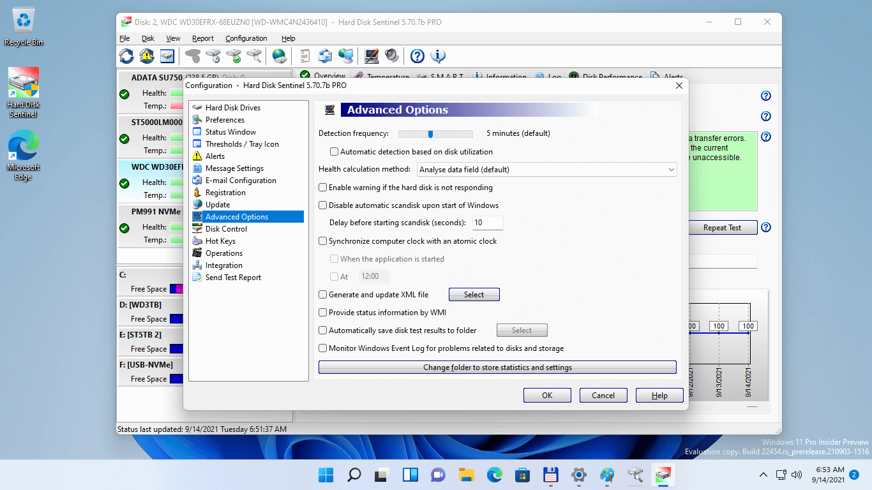Click the send report by email toolbar icon
The image size is (872, 490).
[x=326, y=56]
